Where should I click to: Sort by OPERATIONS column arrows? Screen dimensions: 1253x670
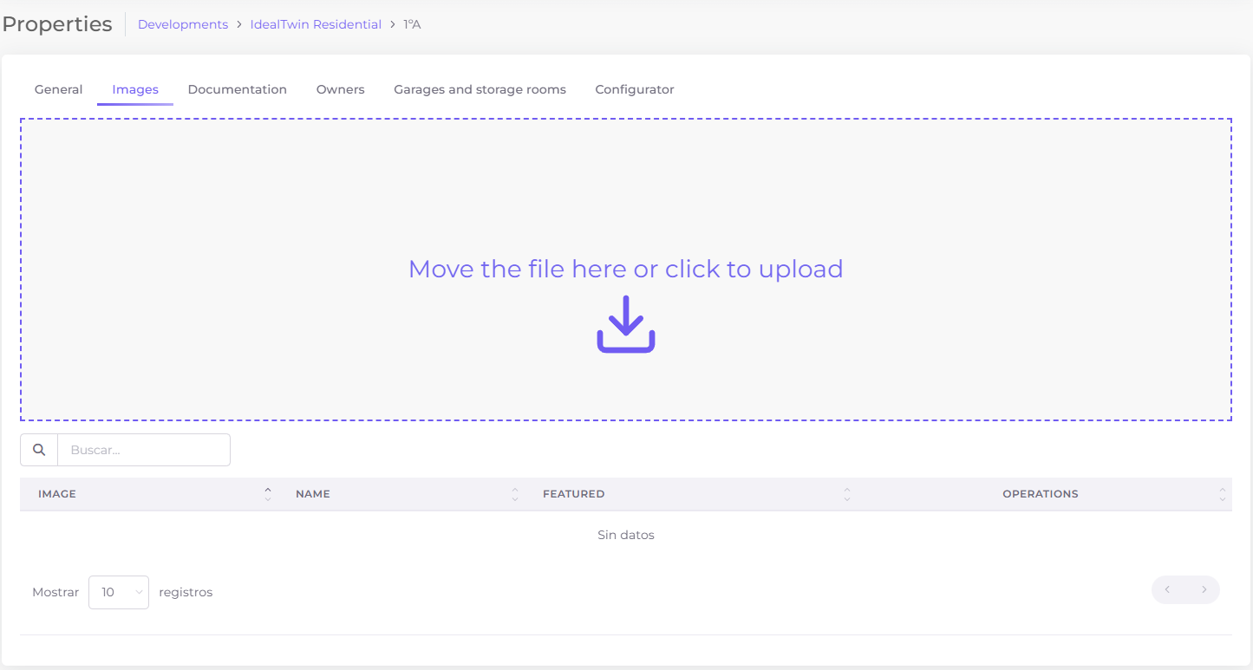pyautogui.click(x=1222, y=494)
